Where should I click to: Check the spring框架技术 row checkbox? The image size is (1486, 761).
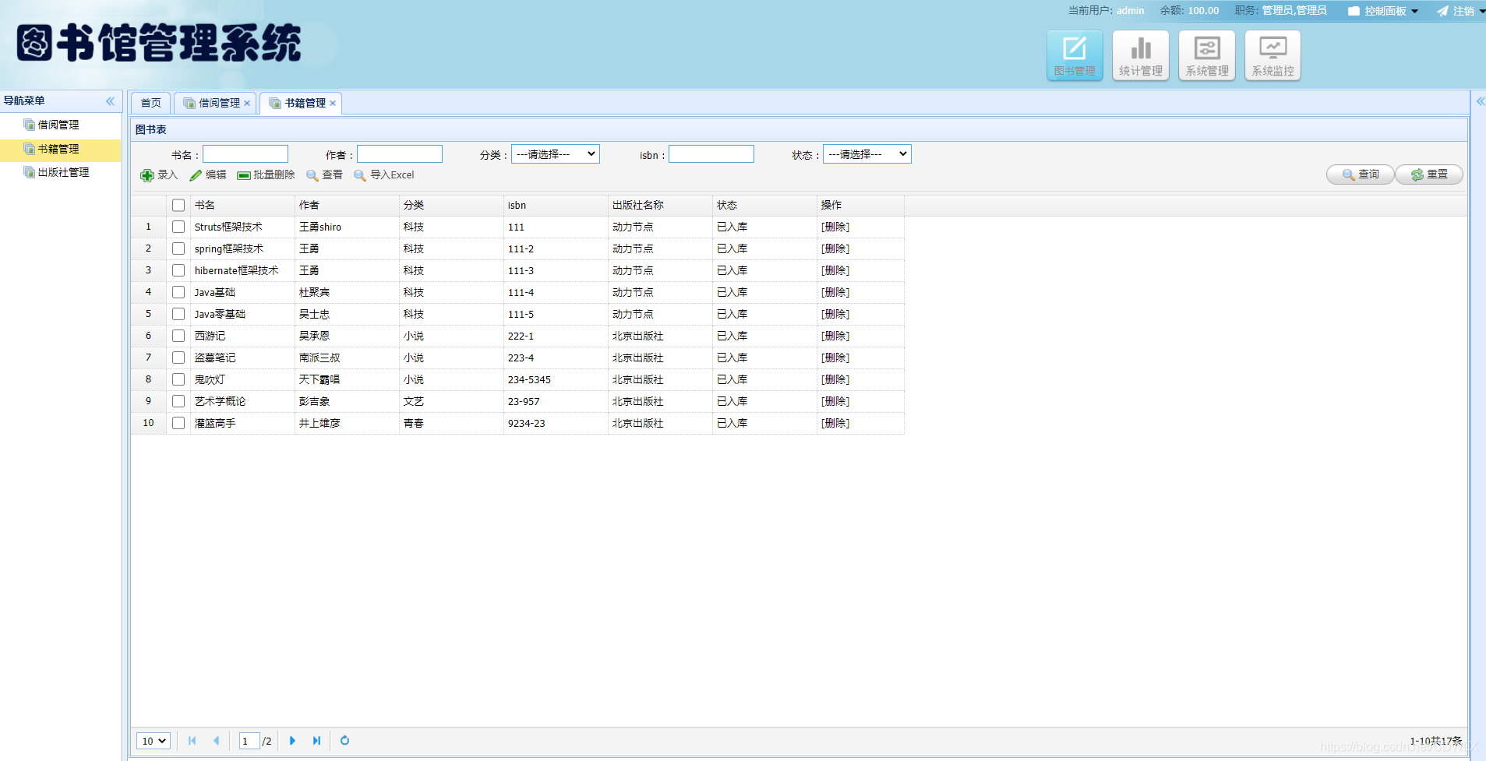(x=178, y=248)
